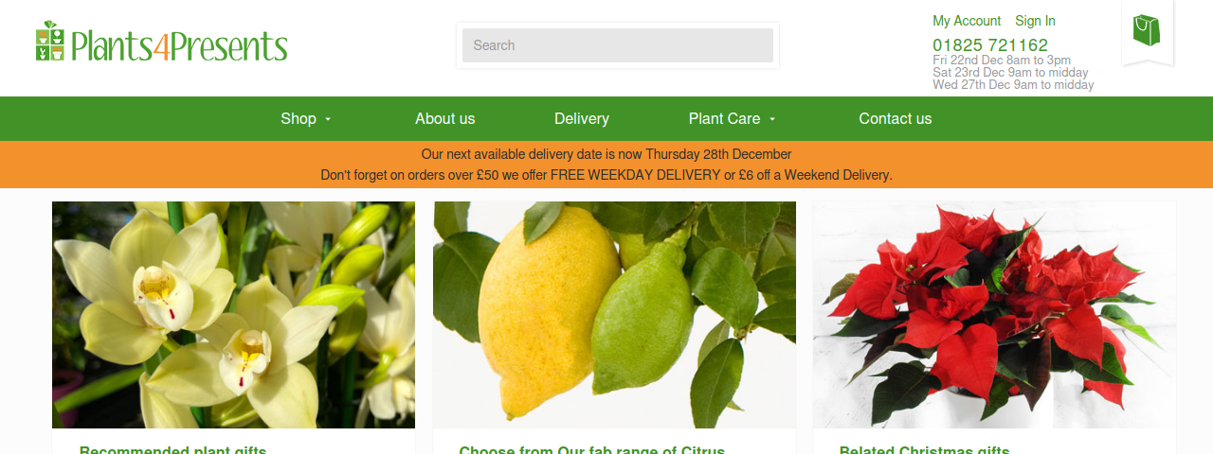Open the Recommended plant gifts heading

click(173, 450)
